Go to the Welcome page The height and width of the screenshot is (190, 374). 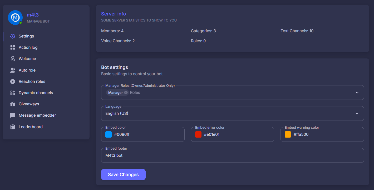point(46,59)
